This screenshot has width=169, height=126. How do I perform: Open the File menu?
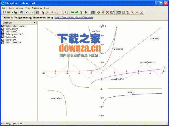pos(4,8)
